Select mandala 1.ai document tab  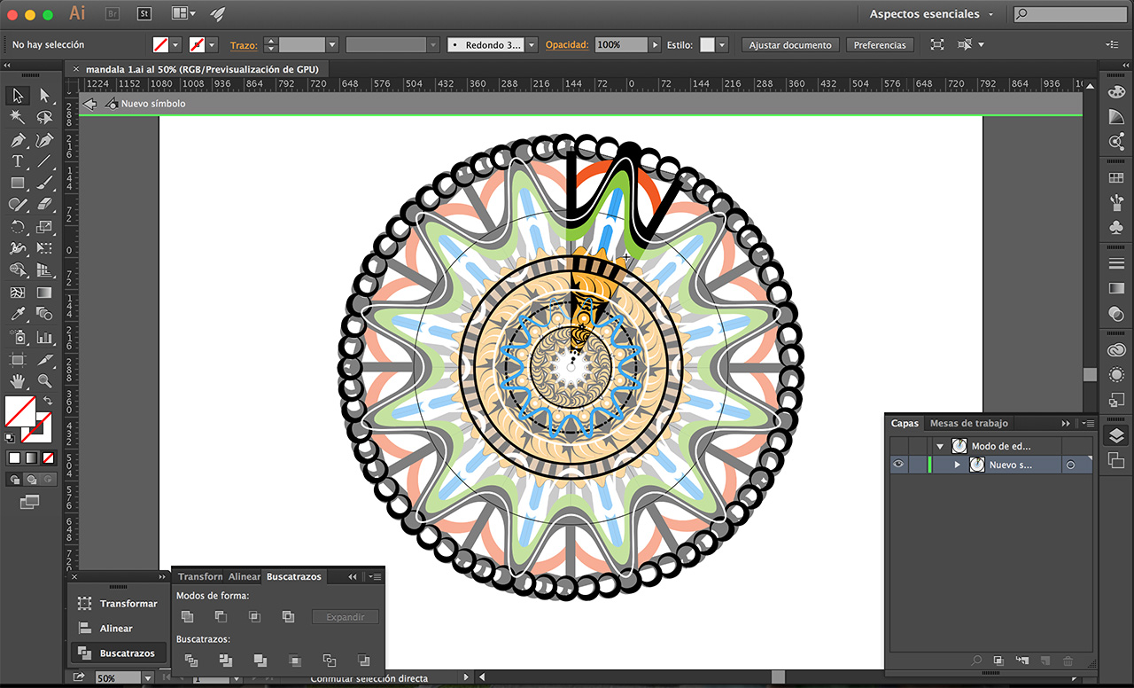[202, 69]
